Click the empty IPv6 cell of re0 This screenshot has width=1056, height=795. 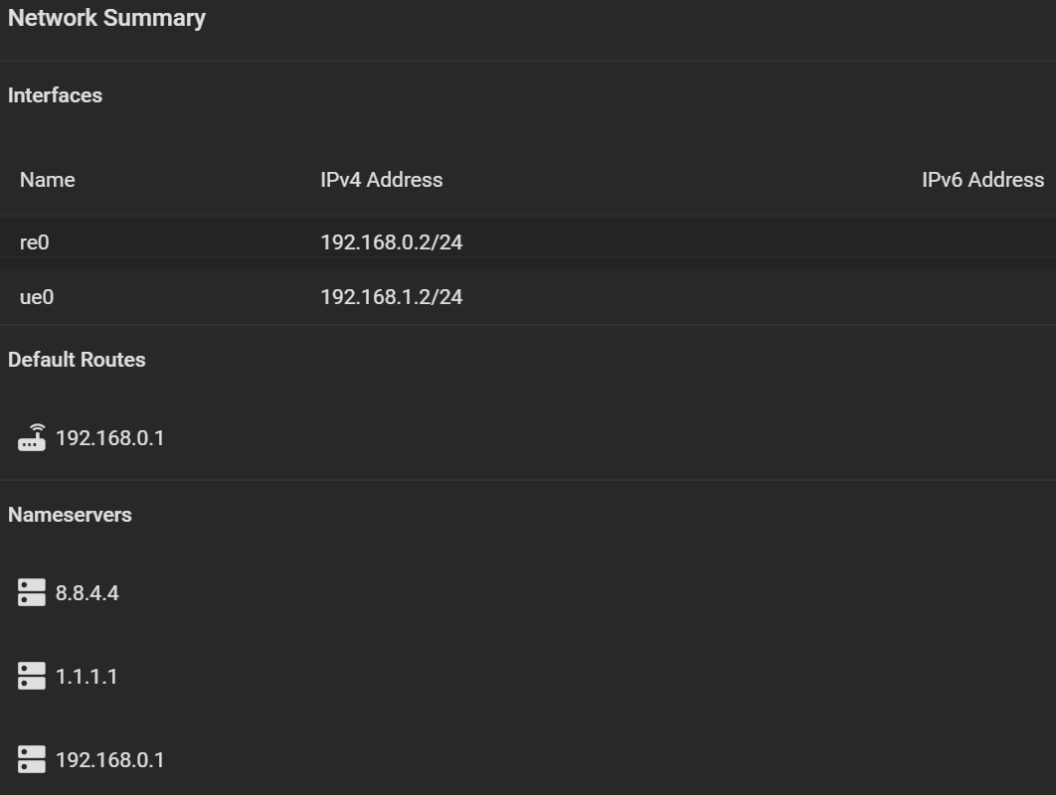click(982, 242)
